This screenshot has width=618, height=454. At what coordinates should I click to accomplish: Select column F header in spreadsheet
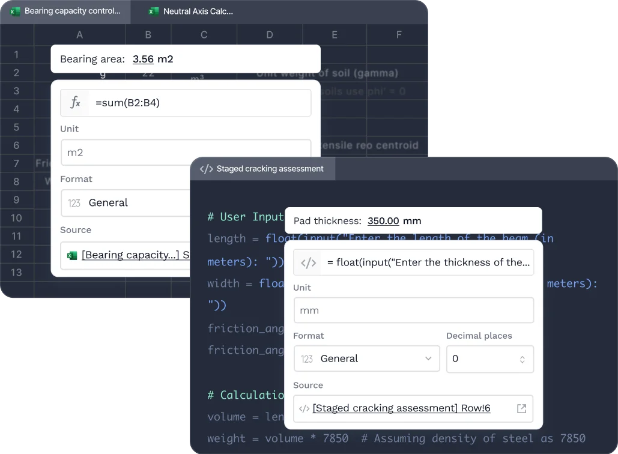point(398,35)
